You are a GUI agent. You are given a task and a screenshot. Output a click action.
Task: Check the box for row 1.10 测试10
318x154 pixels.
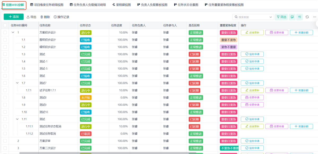[x=5, y=112]
